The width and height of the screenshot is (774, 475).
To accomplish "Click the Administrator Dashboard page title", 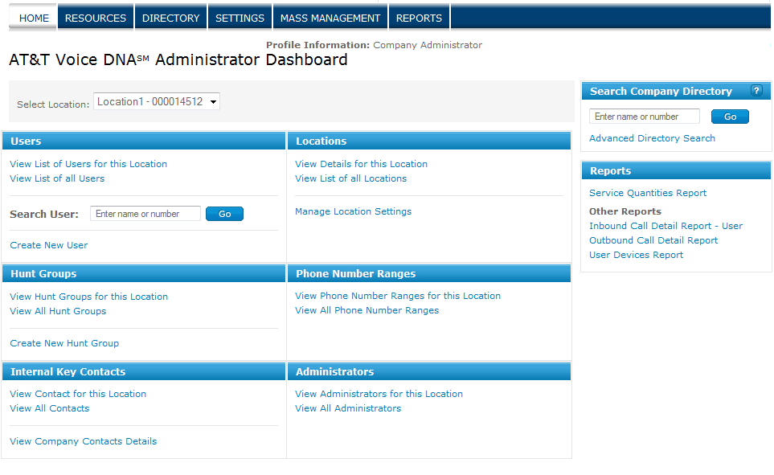I will point(178,59).
